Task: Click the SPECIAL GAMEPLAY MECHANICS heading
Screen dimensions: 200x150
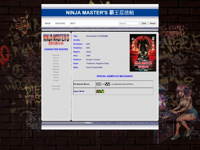Action: coord(114,76)
